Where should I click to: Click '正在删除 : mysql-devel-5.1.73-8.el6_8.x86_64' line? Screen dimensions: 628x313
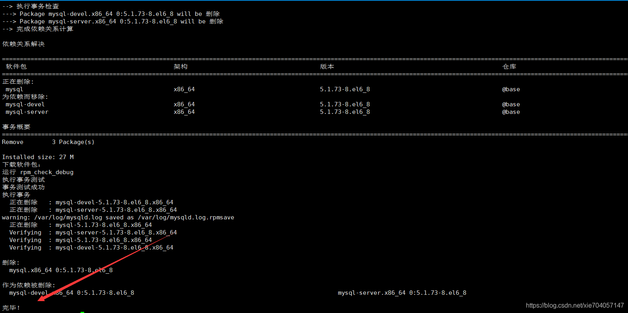[x=91, y=202]
